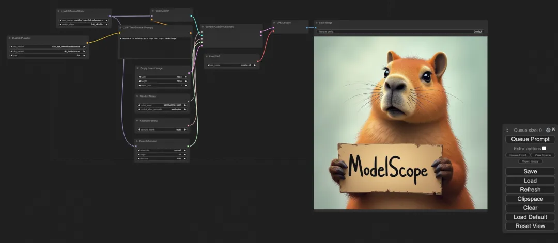Click the purple output port of Load Diffusion Model

coord(110,17)
